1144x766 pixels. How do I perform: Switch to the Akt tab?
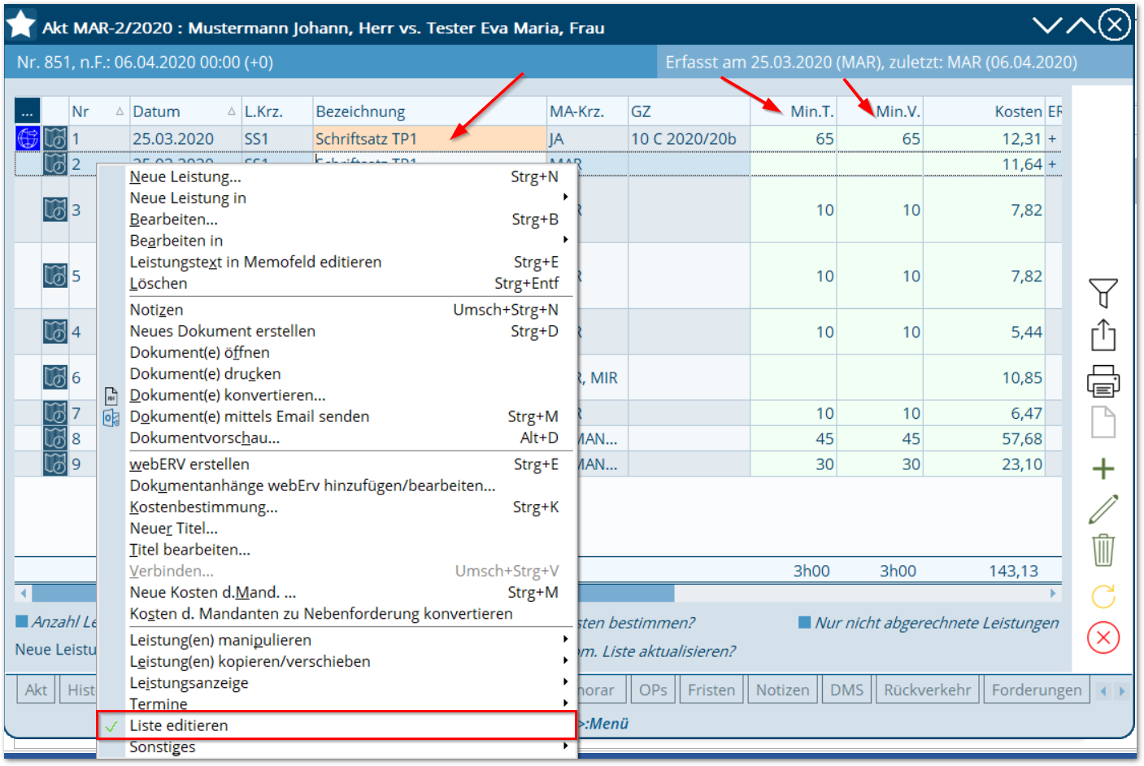pos(36,690)
